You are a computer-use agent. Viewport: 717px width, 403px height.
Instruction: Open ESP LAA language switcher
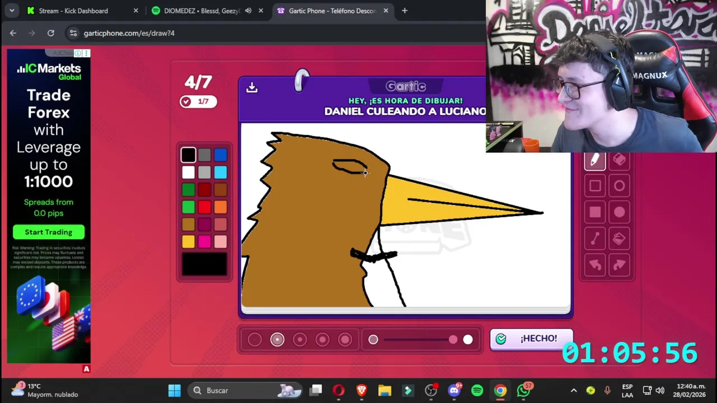[x=627, y=390]
